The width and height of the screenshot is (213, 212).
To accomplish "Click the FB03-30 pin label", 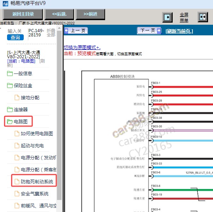I will 156,126.
